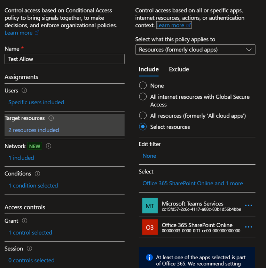Click the Name field containing Test Allow
The height and width of the screenshot is (268, 266).
point(64,59)
